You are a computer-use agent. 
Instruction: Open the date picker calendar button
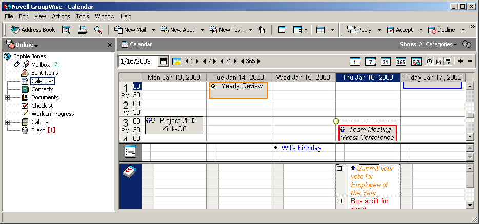click(164, 61)
